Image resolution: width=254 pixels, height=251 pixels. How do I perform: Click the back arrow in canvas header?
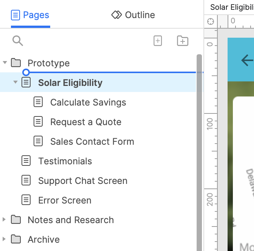point(247,60)
